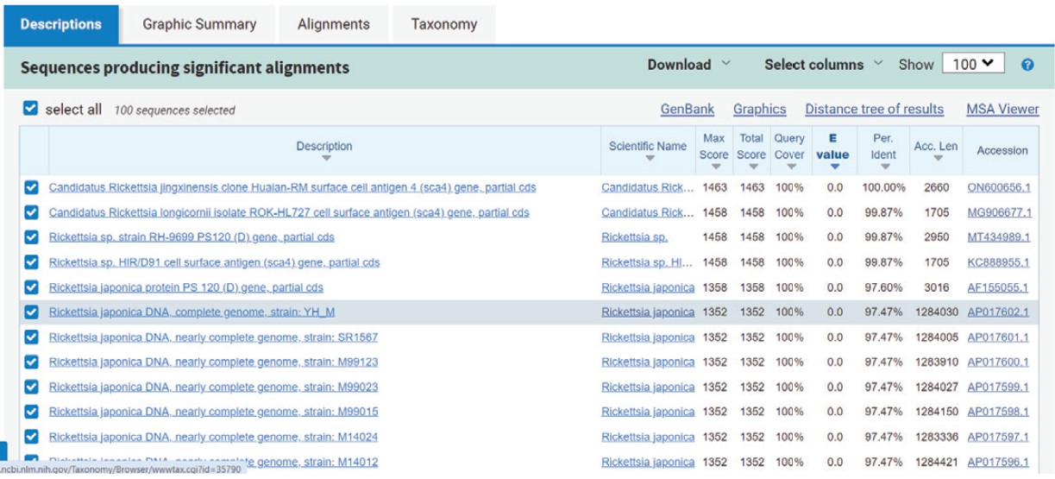
Task: Open the Taxonomy tab
Action: 443,24
